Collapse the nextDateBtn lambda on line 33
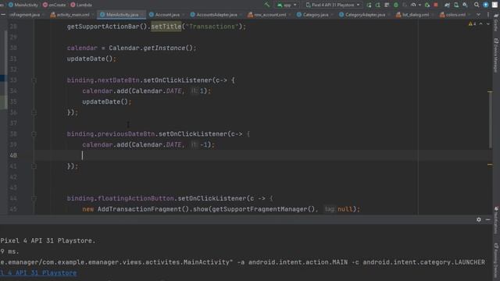 [34, 80]
